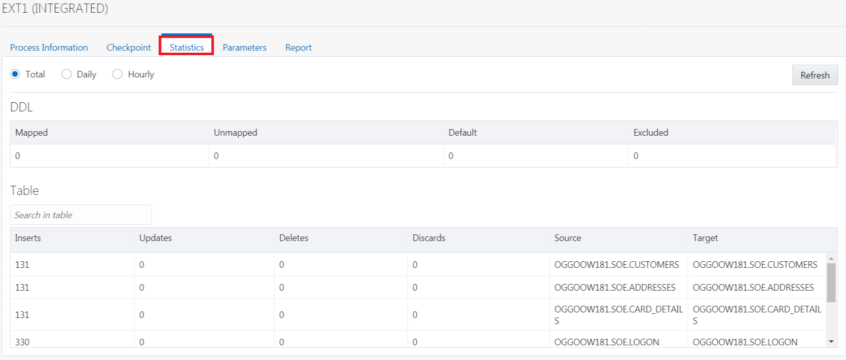Image resolution: width=846 pixels, height=360 pixels.
Task: Focus the Search in table field
Action: pyautogui.click(x=81, y=215)
